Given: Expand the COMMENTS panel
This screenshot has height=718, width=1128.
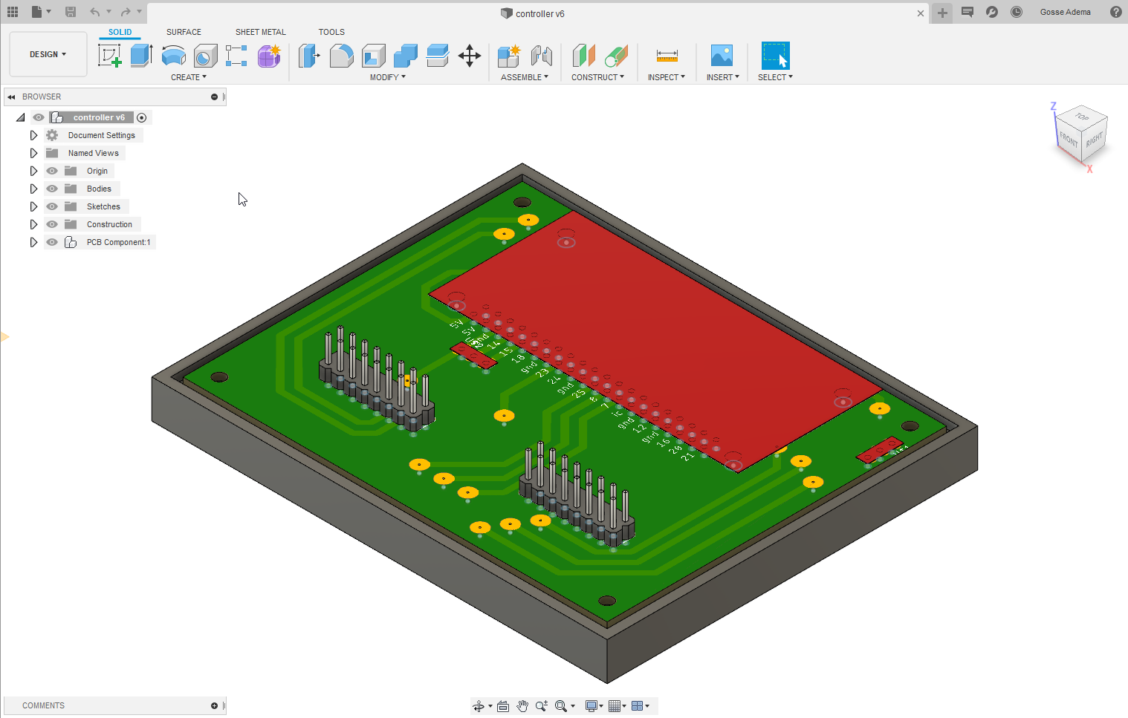Looking at the screenshot, I should coord(214,705).
